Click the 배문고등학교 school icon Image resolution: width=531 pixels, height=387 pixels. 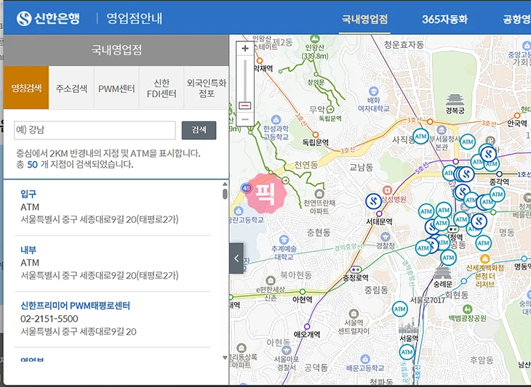364,359
